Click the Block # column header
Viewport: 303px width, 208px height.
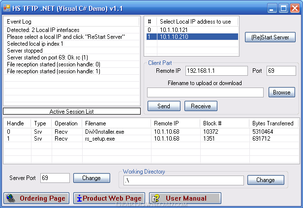[x=225, y=123]
